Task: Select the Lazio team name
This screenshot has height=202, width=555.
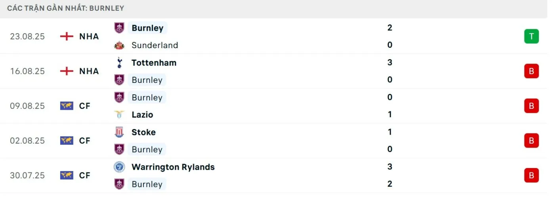Action: (142, 115)
